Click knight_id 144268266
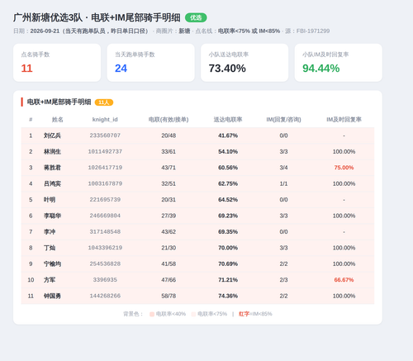 (105, 296)
